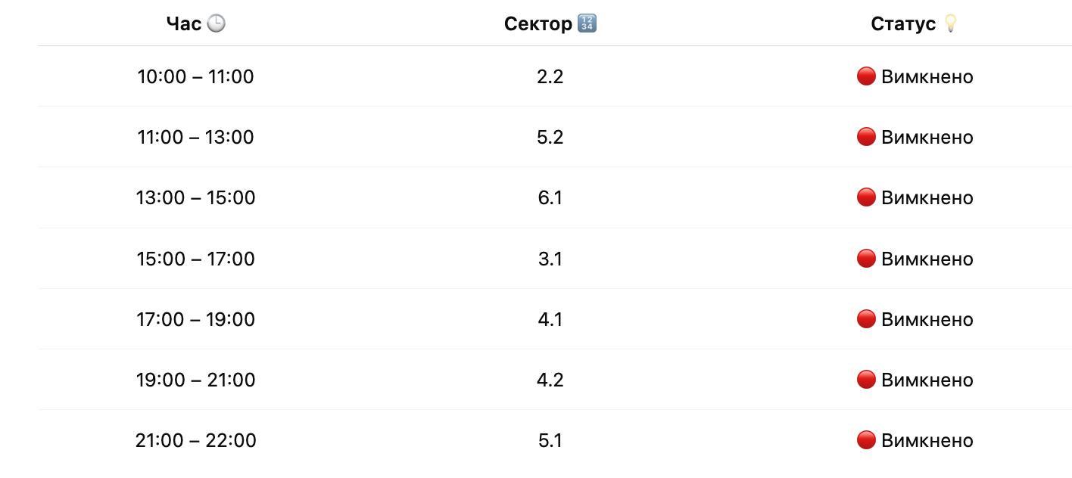Click the 10:00 – 11:00 time cell
This screenshot has width=1072, height=478.
tap(196, 76)
